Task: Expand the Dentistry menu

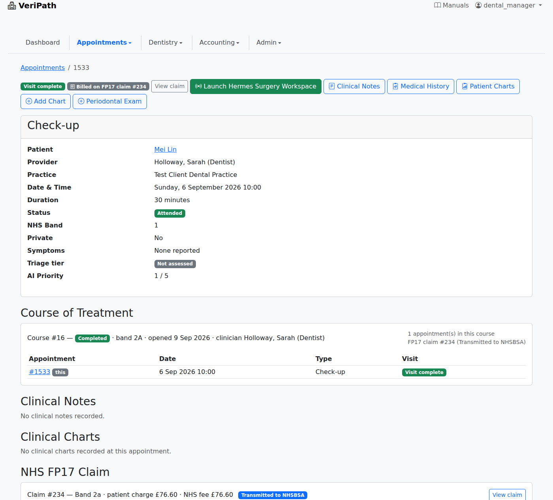Action: [166, 42]
